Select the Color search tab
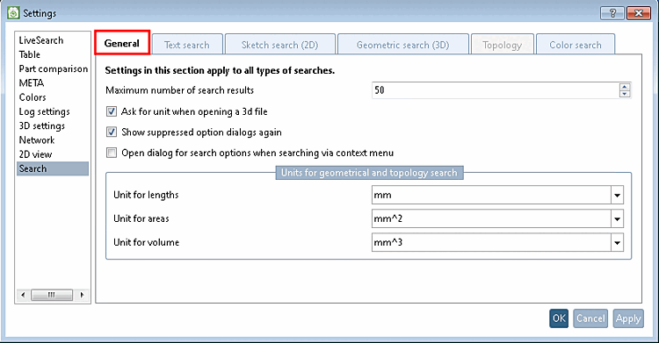The image size is (659, 343). tap(576, 45)
